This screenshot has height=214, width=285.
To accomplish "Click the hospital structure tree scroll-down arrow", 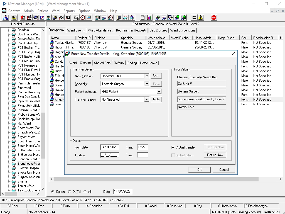I will [43, 189].
